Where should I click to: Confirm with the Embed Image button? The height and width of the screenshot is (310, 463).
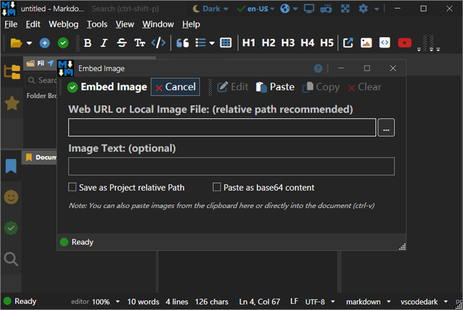pyautogui.click(x=107, y=87)
